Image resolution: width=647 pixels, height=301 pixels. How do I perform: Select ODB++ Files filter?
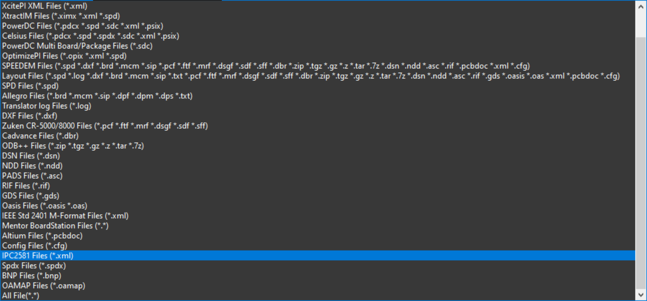[x=73, y=146]
